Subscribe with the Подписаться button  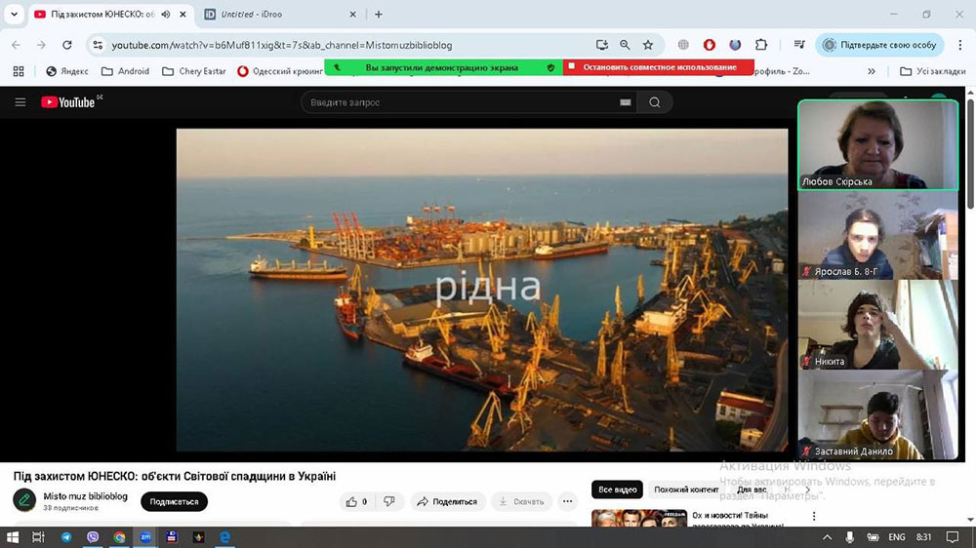(175, 501)
